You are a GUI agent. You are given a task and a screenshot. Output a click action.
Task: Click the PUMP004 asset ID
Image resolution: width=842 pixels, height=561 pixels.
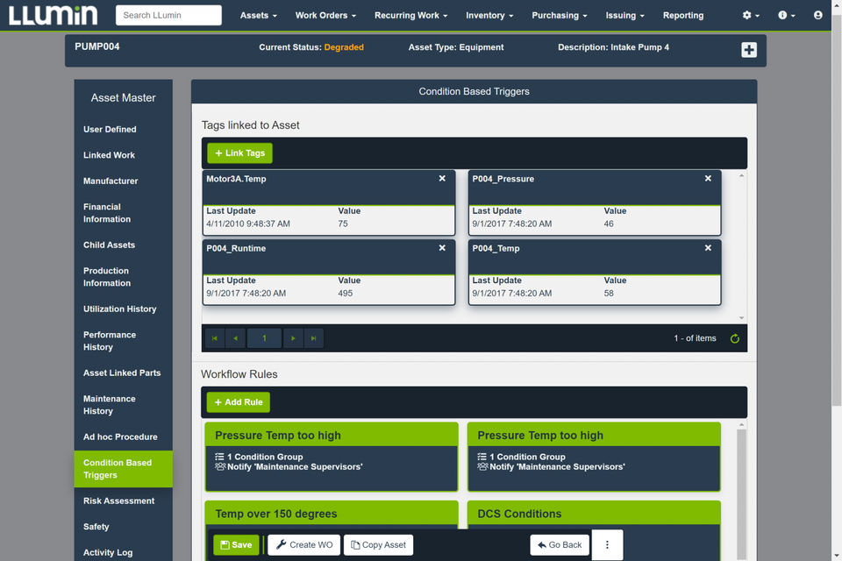[97, 46]
